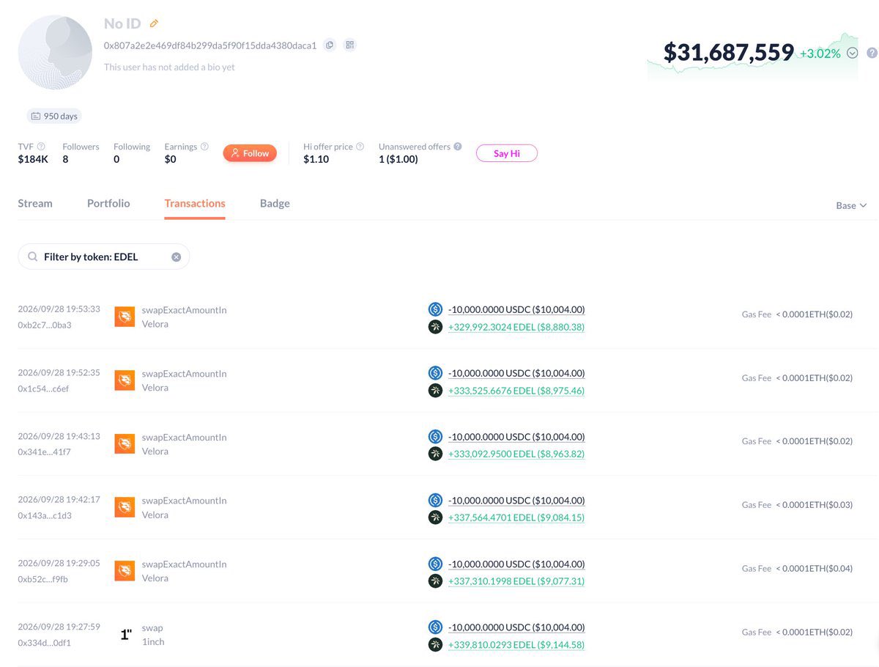Open the profile avatar image
Viewport: 879px width, 667px height.
[55, 53]
